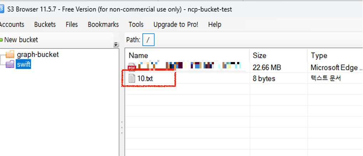Open the Accounts menu
Image resolution: width=363 pixels, height=156 pixels.
[x=11, y=24]
